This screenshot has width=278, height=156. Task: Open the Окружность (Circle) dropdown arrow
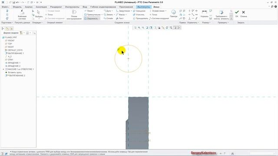click(99, 18)
